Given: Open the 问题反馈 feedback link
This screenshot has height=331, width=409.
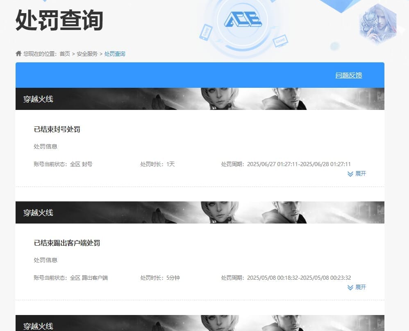Looking at the screenshot, I should pyautogui.click(x=349, y=75).
